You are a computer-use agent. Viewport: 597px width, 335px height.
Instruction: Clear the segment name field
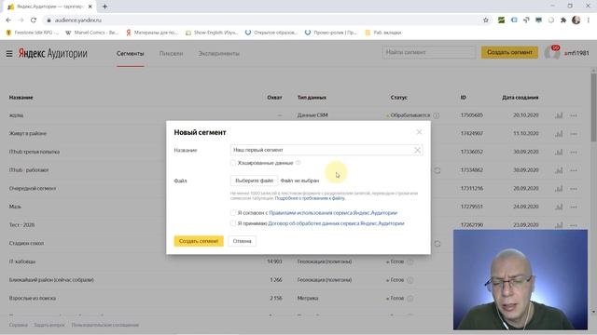point(417,150)
